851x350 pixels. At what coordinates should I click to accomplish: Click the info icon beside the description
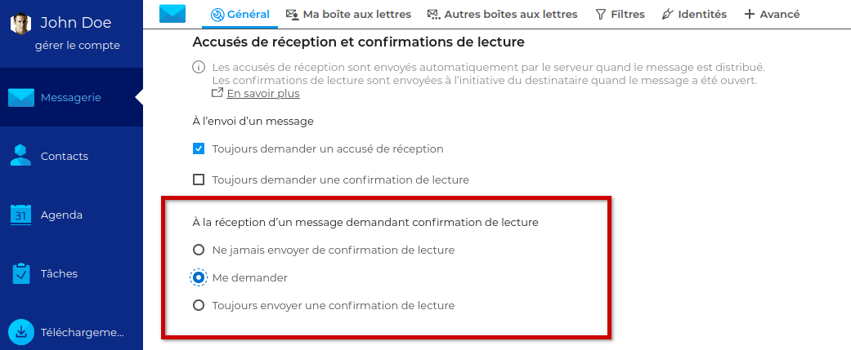click(199, 68)
